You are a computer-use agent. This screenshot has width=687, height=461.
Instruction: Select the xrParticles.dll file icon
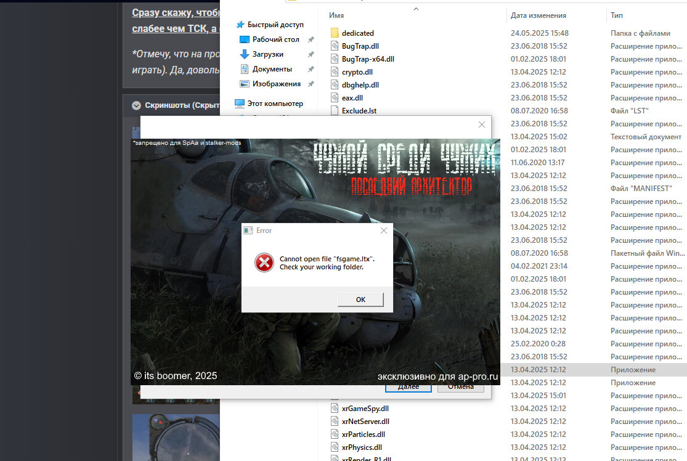[x=335, y=434]
